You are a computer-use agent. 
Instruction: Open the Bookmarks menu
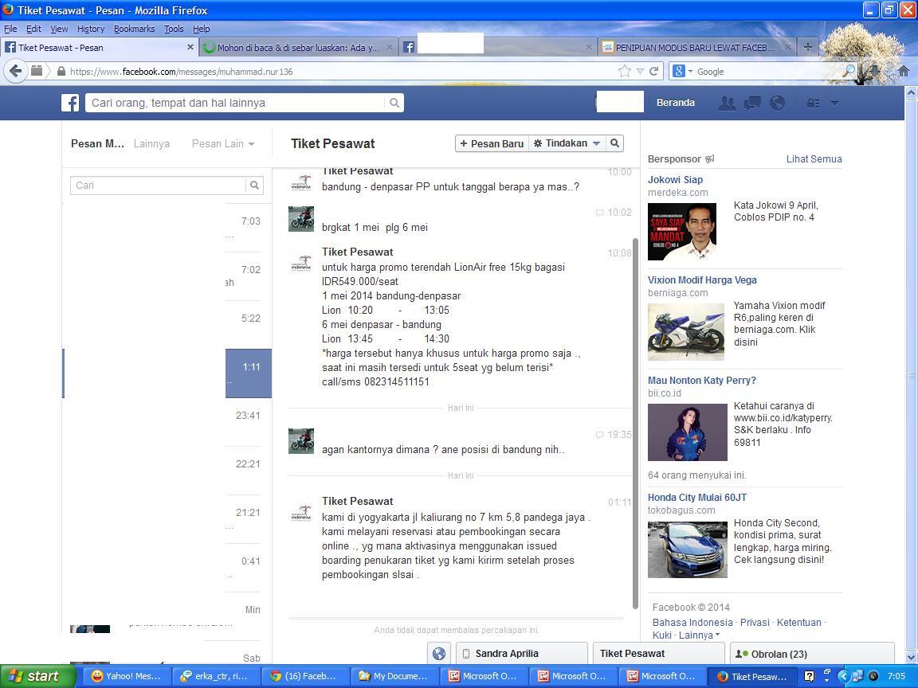pos(134,29)
